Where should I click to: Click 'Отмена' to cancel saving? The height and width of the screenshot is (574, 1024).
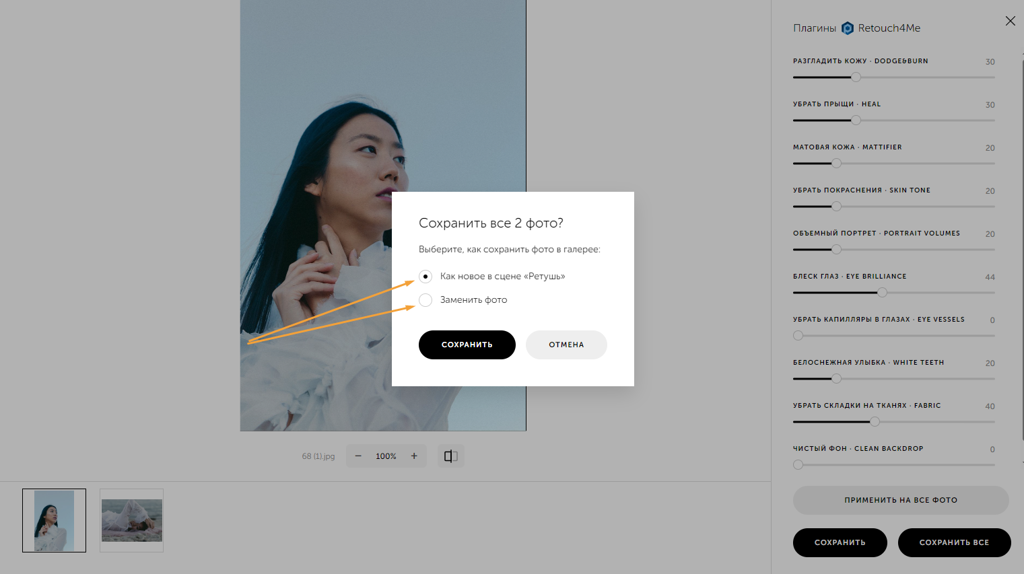[x=566, y=345]
